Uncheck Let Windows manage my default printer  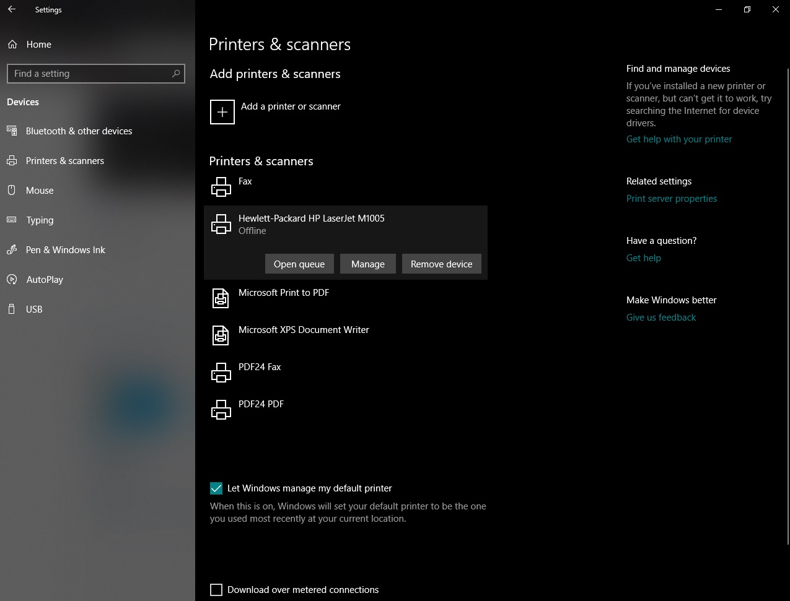tap(216, 488)
